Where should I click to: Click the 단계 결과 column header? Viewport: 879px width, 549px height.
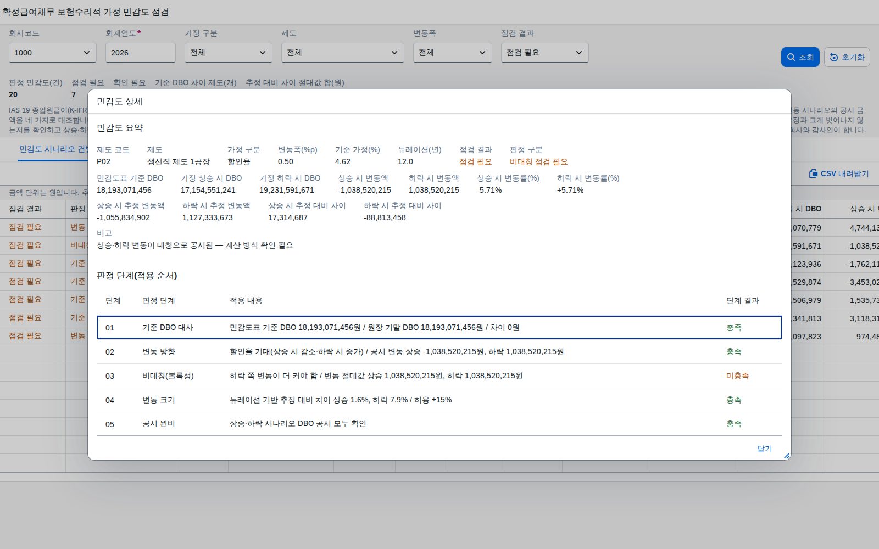click(x=743, y=300)
